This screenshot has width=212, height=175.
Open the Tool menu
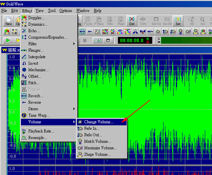tap(52, 11)
